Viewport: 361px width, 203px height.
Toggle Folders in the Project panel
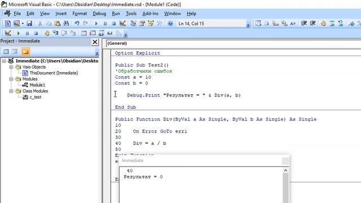tap(25, 51)
